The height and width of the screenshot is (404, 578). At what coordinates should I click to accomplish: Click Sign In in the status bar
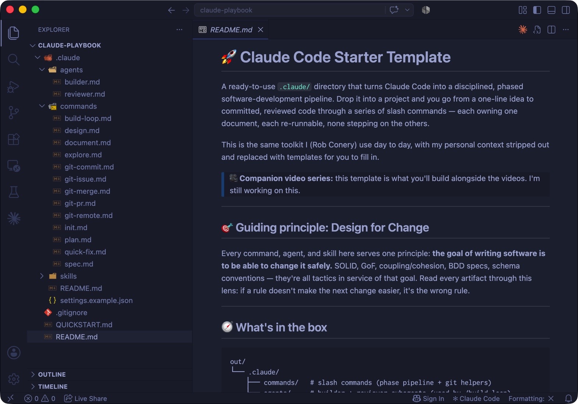pos(428,398)
